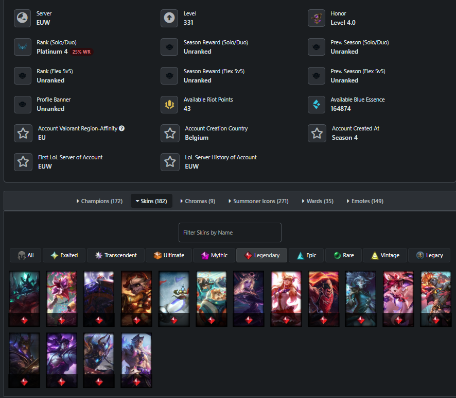Screen dimensions: 456x398
Task: Filter skins by Vintage rarity
Action: (x=385, y=255)
